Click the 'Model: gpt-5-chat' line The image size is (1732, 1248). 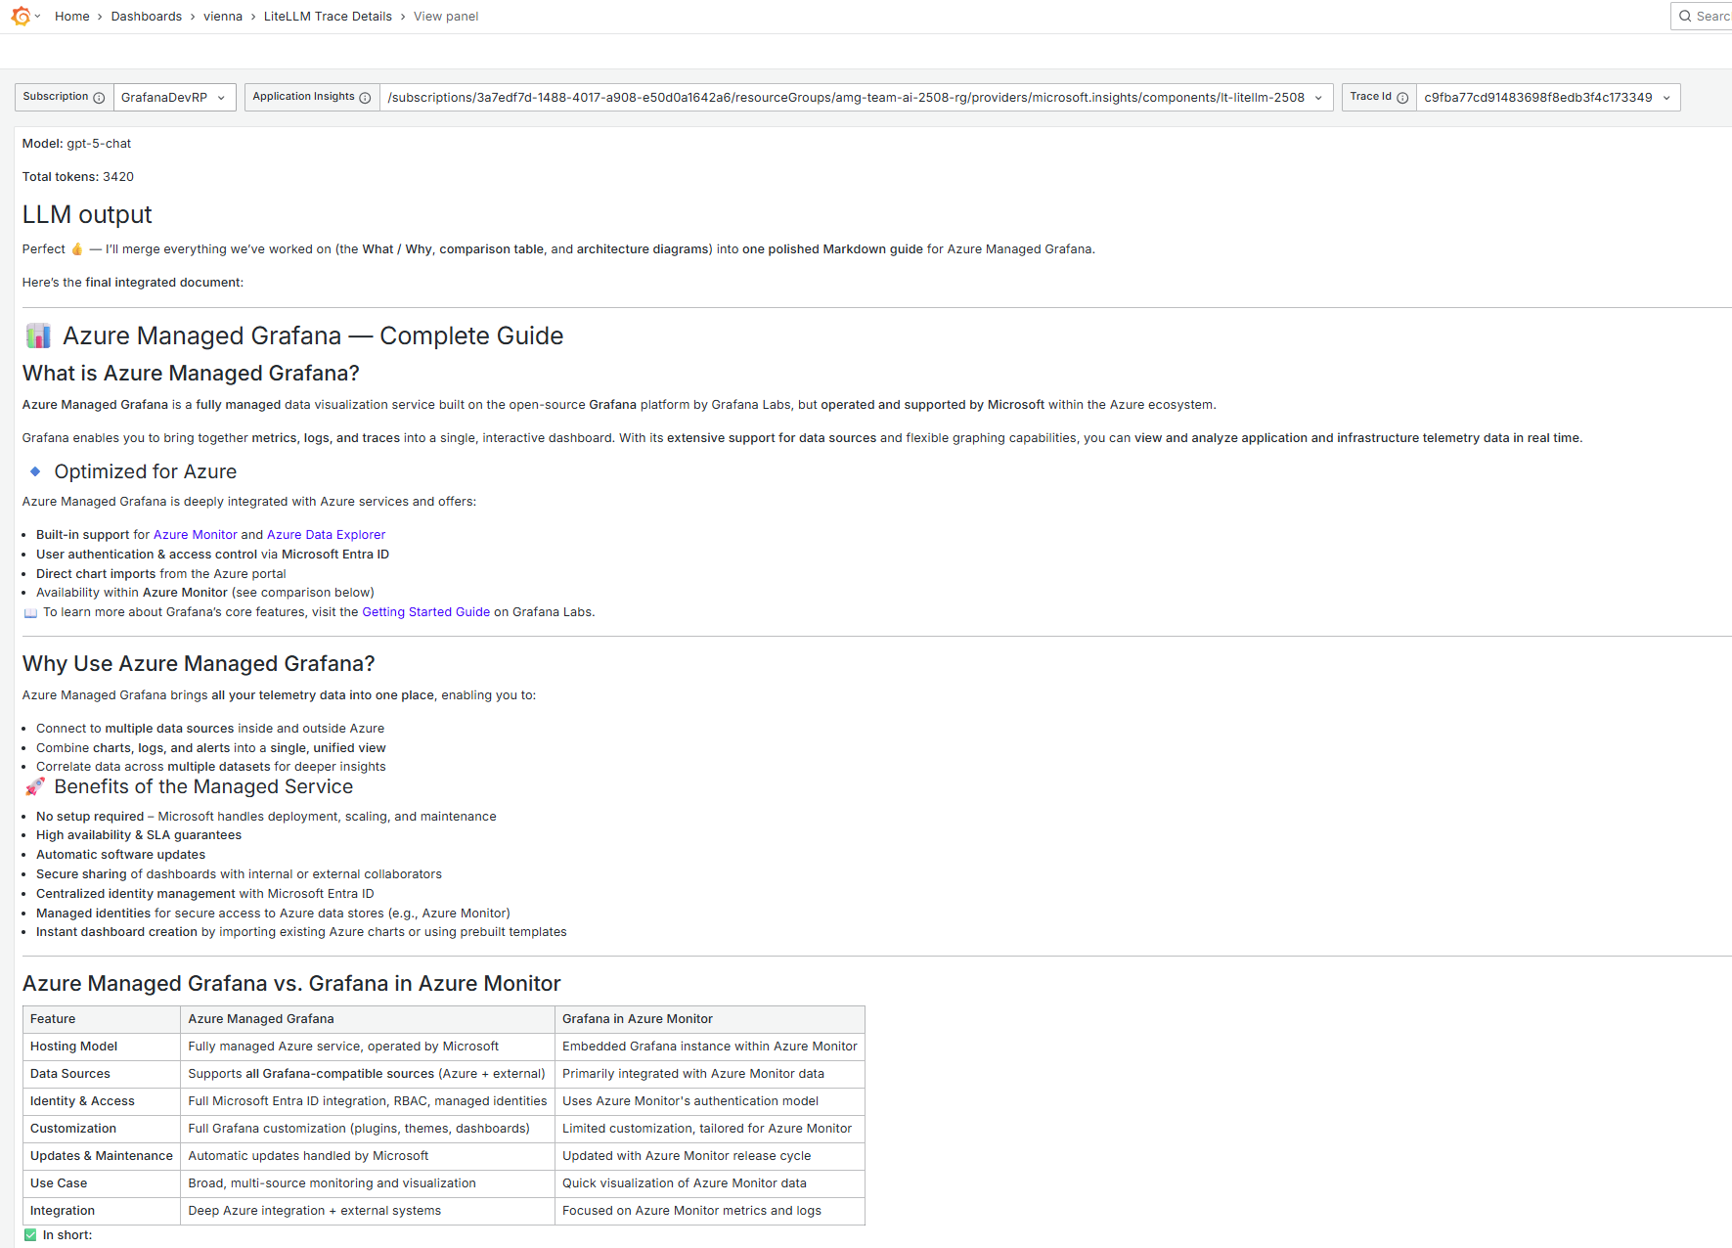[76, 144]
